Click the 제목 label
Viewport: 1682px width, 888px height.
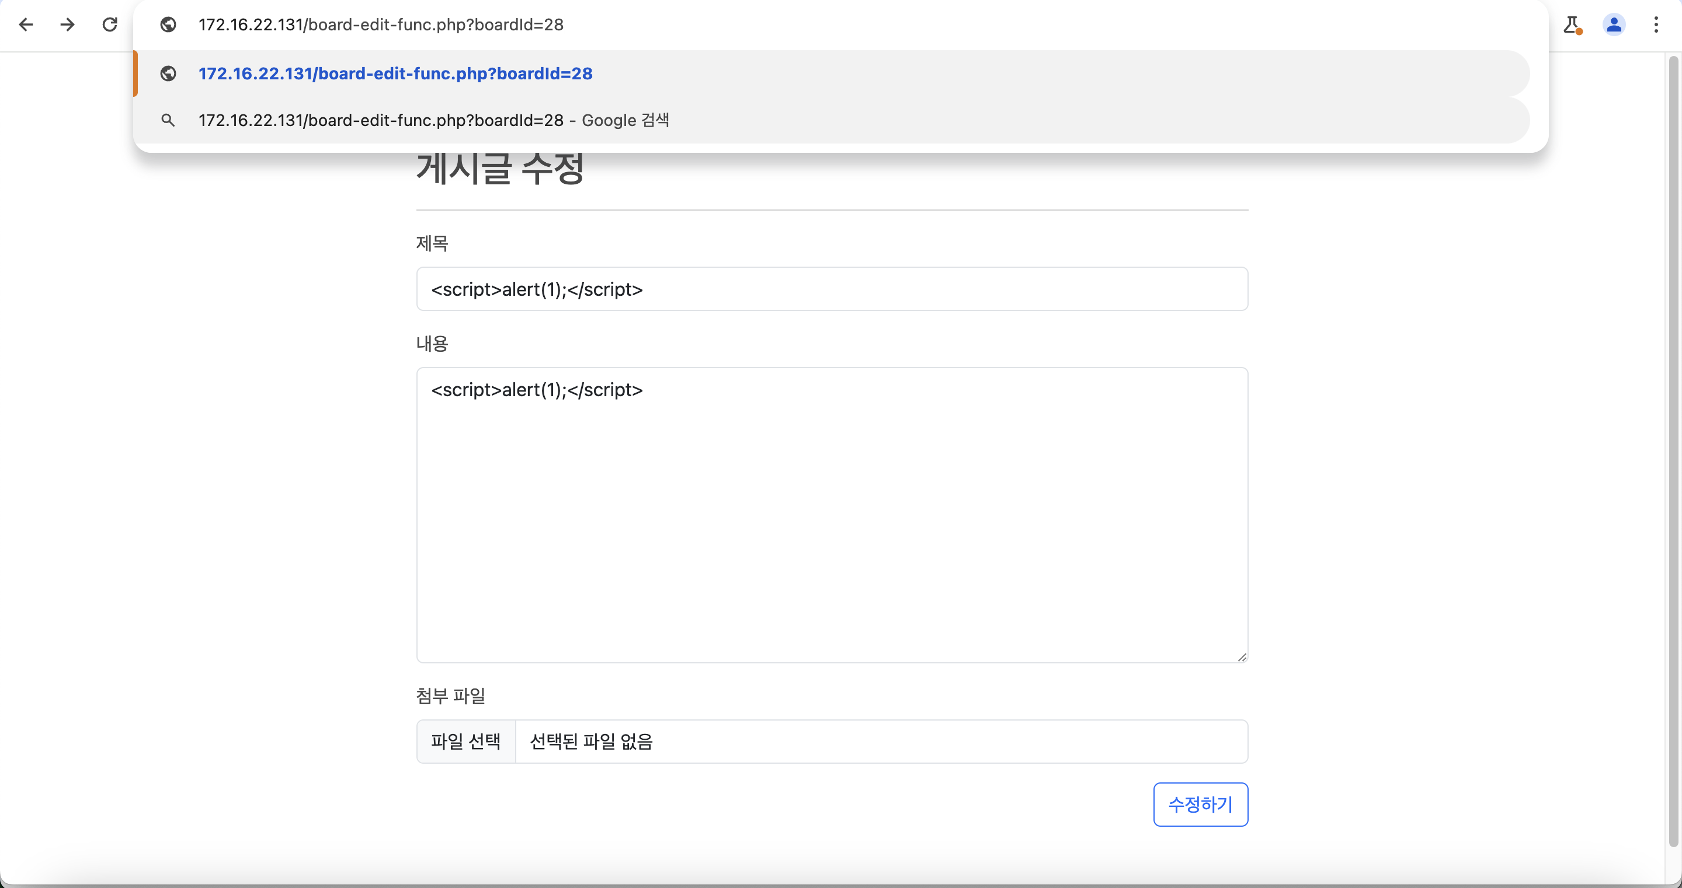[432, 243]
